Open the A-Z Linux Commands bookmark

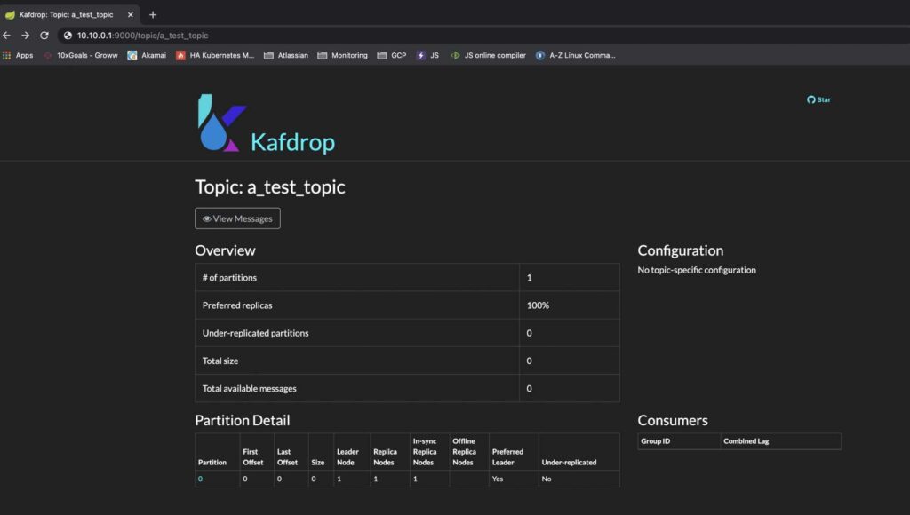(575, 55)
